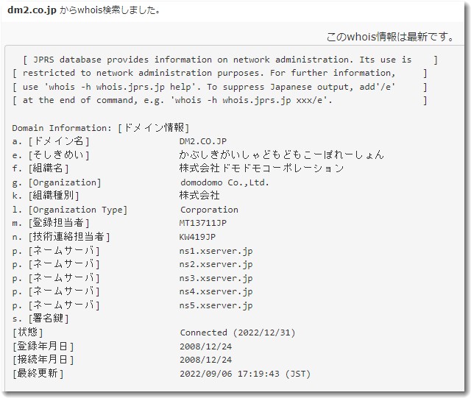This screenshot has width=471, height=398.
Task: Click the 'use whois -h whois.jprs.jp help' line
Action: pos(219,87)
